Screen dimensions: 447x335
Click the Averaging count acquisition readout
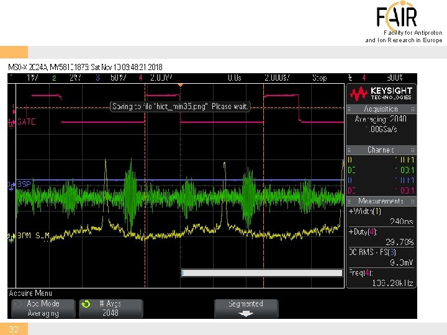381,118
